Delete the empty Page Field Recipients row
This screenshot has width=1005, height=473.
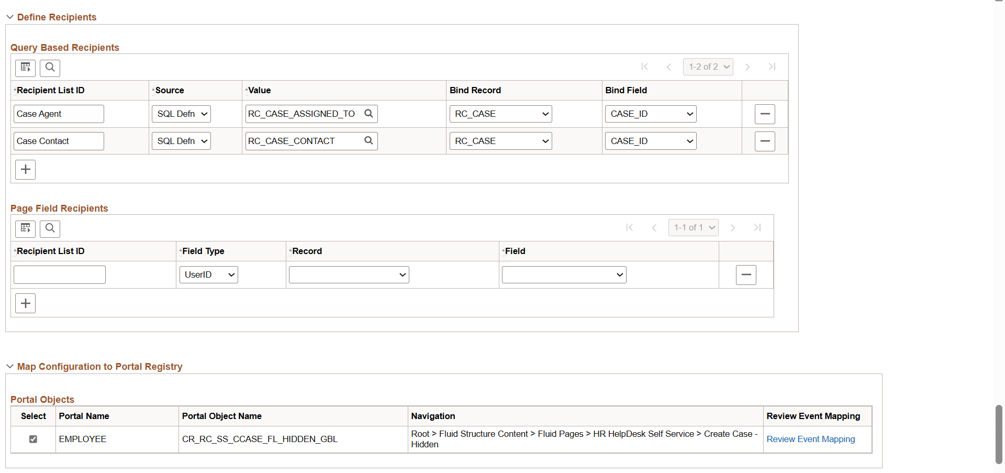point(745,274)
